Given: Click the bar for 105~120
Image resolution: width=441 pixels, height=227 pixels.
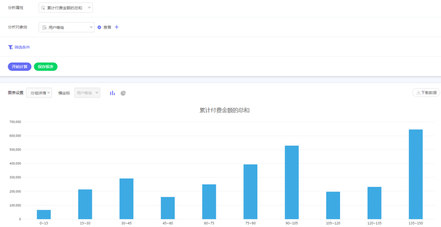Looking at the screenshot, I should coord(333,206).
